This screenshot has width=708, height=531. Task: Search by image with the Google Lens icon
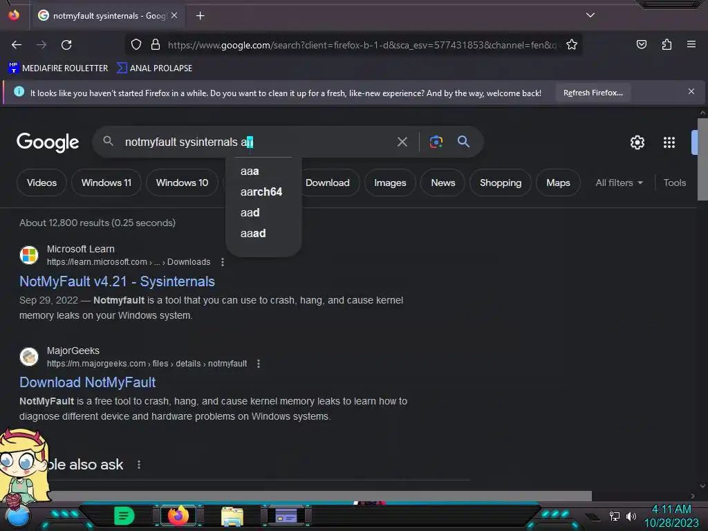coord(436,142)
